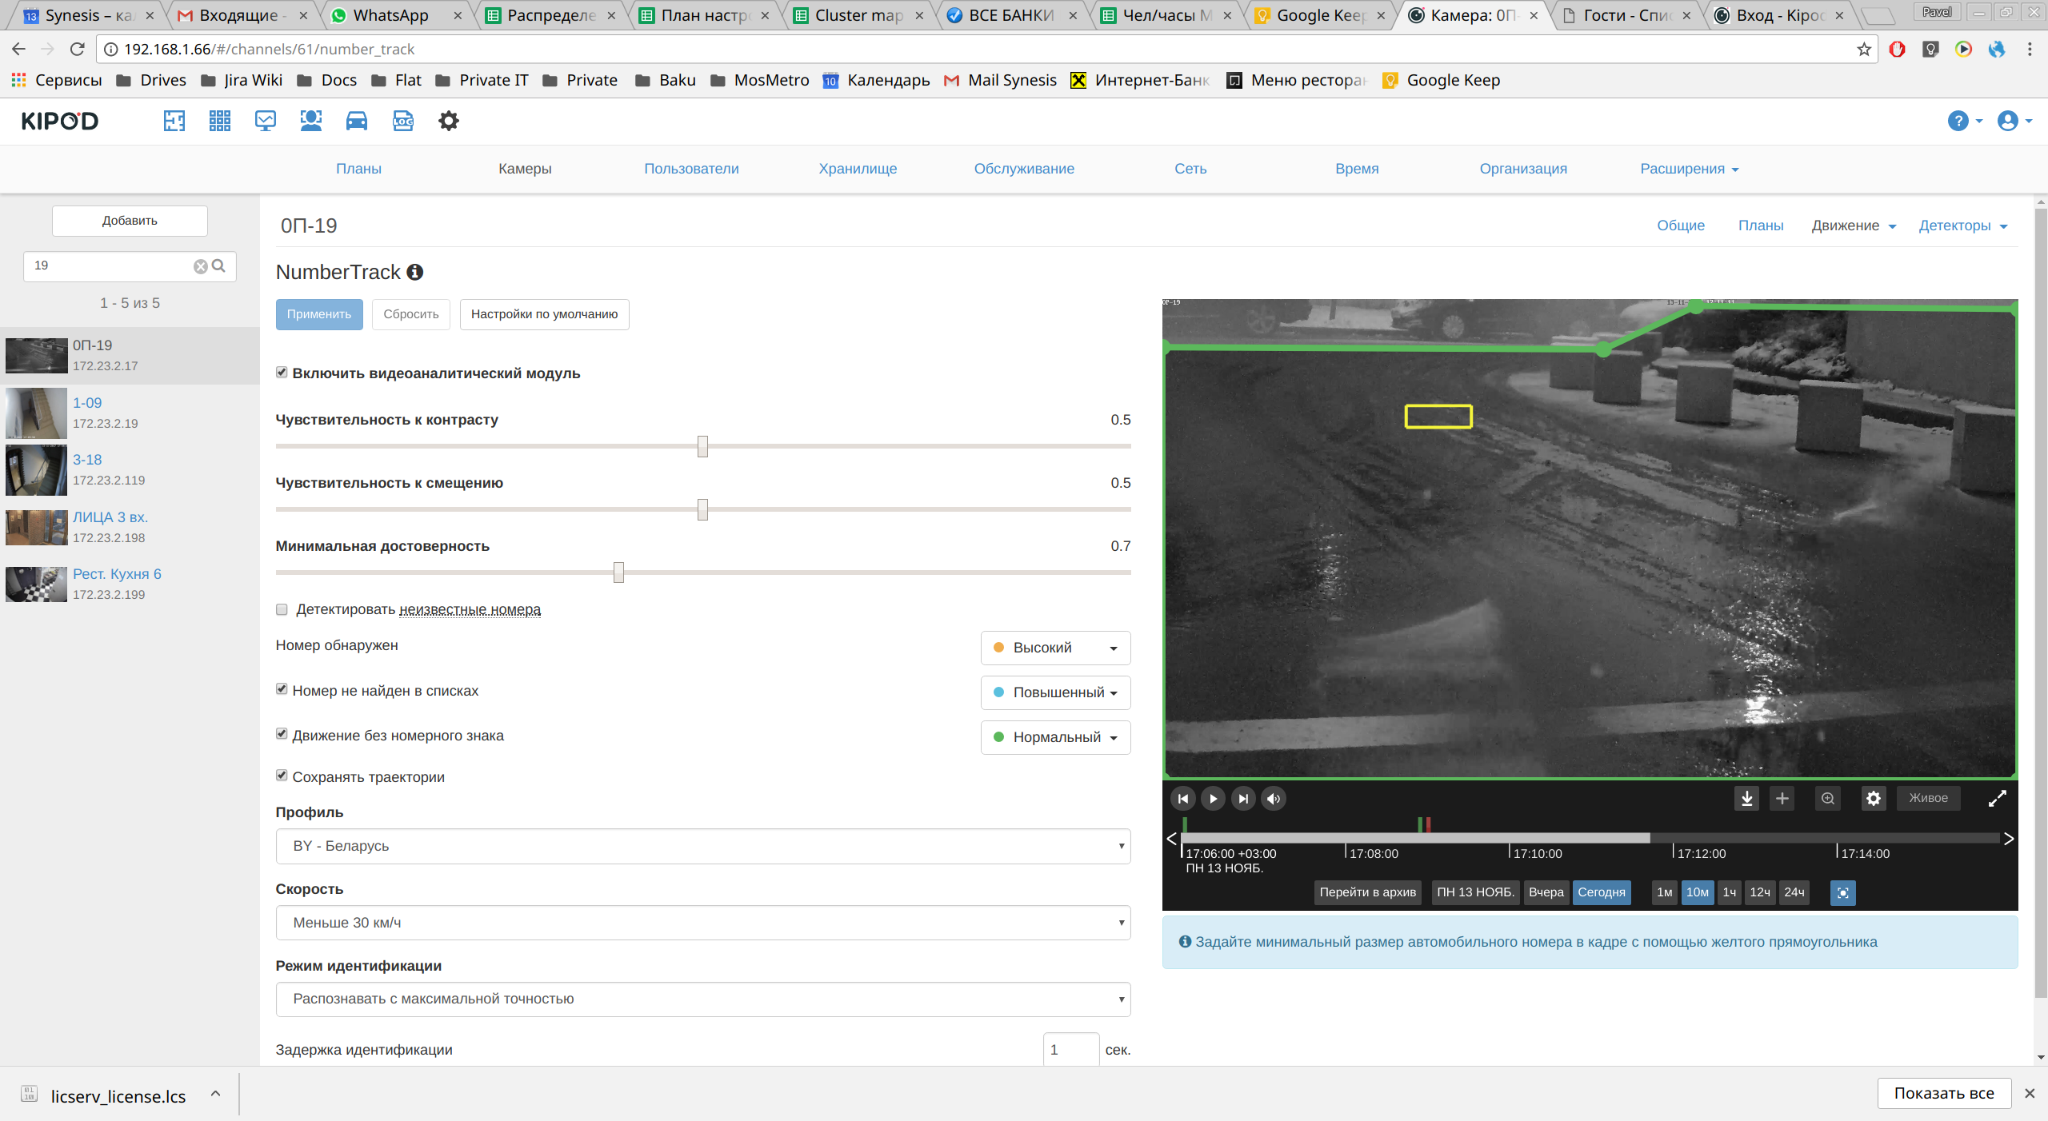The height and width of the screenshot is (1121, 2048).
Task: Play the video in the player
Action: point(1213,798)
